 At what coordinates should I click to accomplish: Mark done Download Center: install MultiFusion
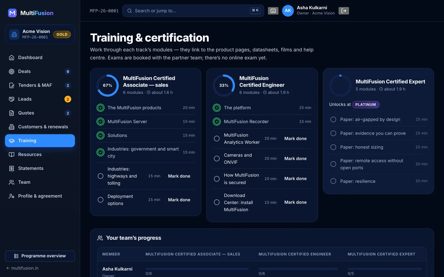point(295,202)
